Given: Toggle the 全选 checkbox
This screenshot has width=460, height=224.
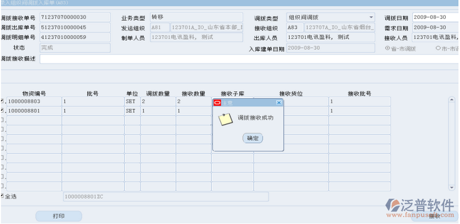Looking at the screenshot, I should [2, 196].
